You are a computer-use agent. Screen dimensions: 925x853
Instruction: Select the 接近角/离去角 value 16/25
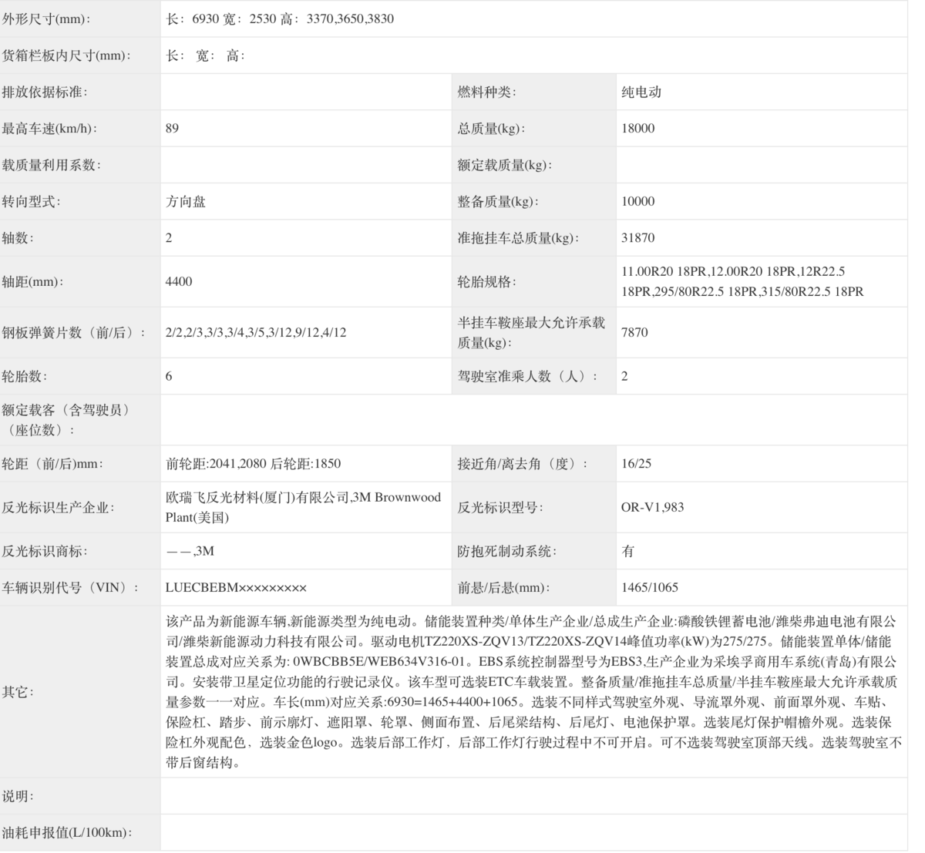coord(637,463)
